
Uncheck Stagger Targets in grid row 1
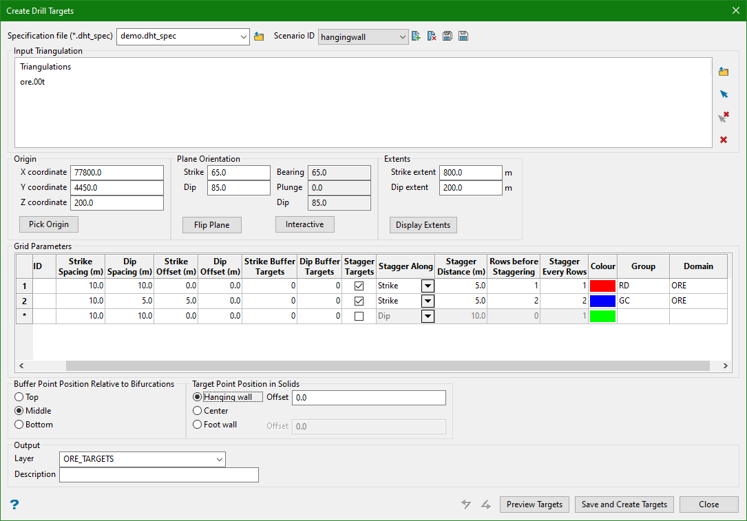(359, 286)
